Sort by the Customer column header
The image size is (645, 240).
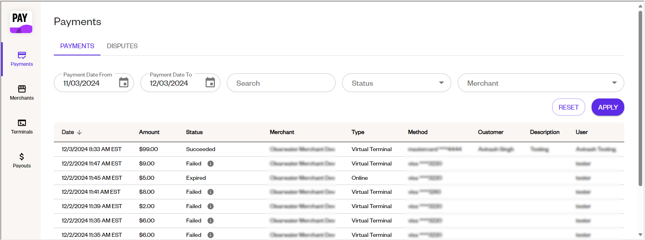point(491,132)
